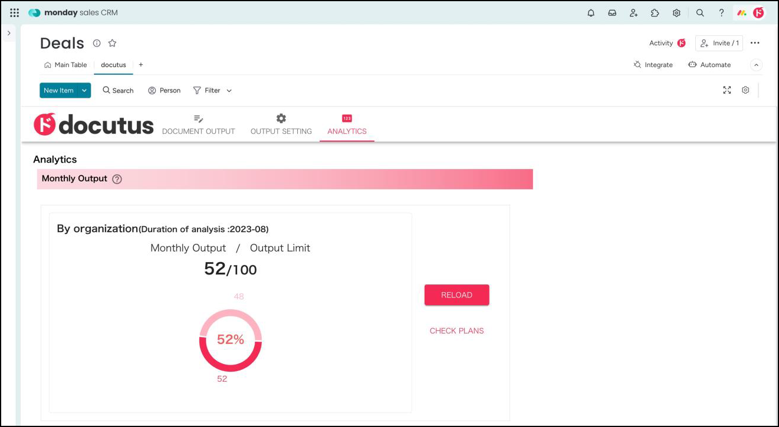Open the New Item dropdown arrow
The width and height of the screenshot is (779, 427).
[84, 90]
